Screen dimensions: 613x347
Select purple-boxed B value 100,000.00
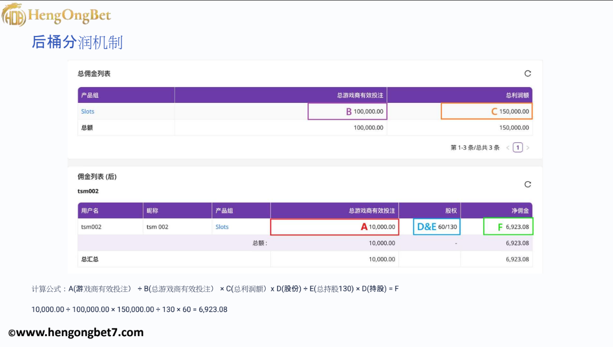click(x=347, y=111)
